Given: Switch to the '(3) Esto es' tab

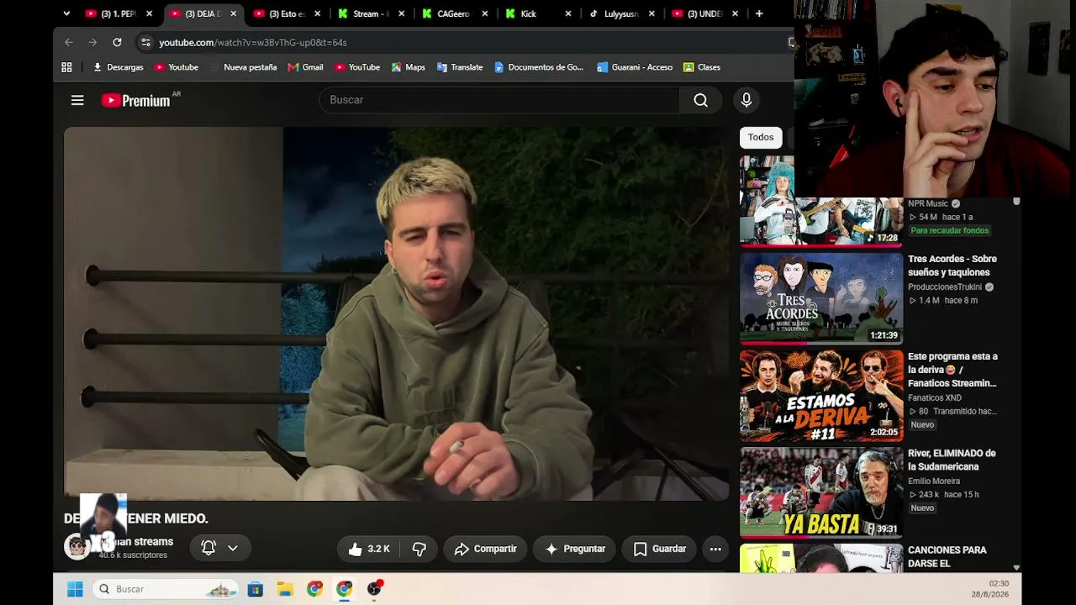Looking at the screenshot, I should click(x=287, y=13).
